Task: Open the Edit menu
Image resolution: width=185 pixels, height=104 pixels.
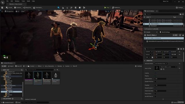Action: point(12,1)
